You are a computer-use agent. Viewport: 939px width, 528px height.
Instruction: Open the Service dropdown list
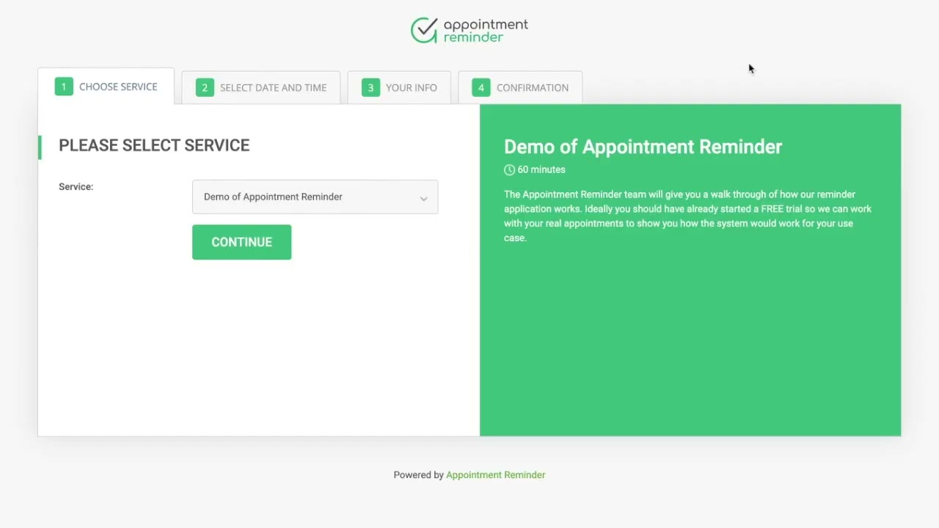pos(315,197)
